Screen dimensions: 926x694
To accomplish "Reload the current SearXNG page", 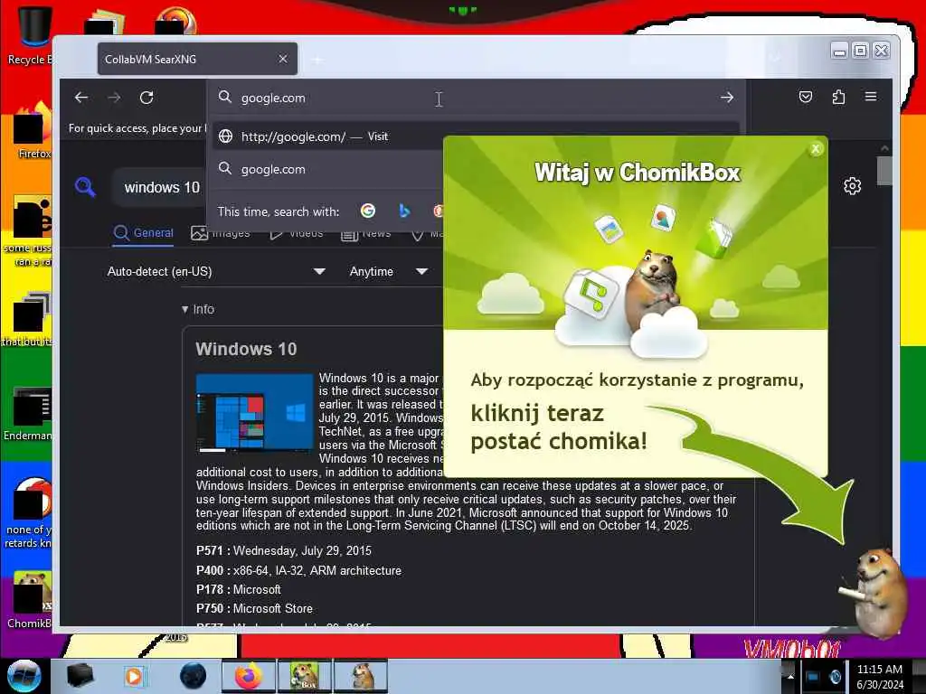I will [146, 98].
